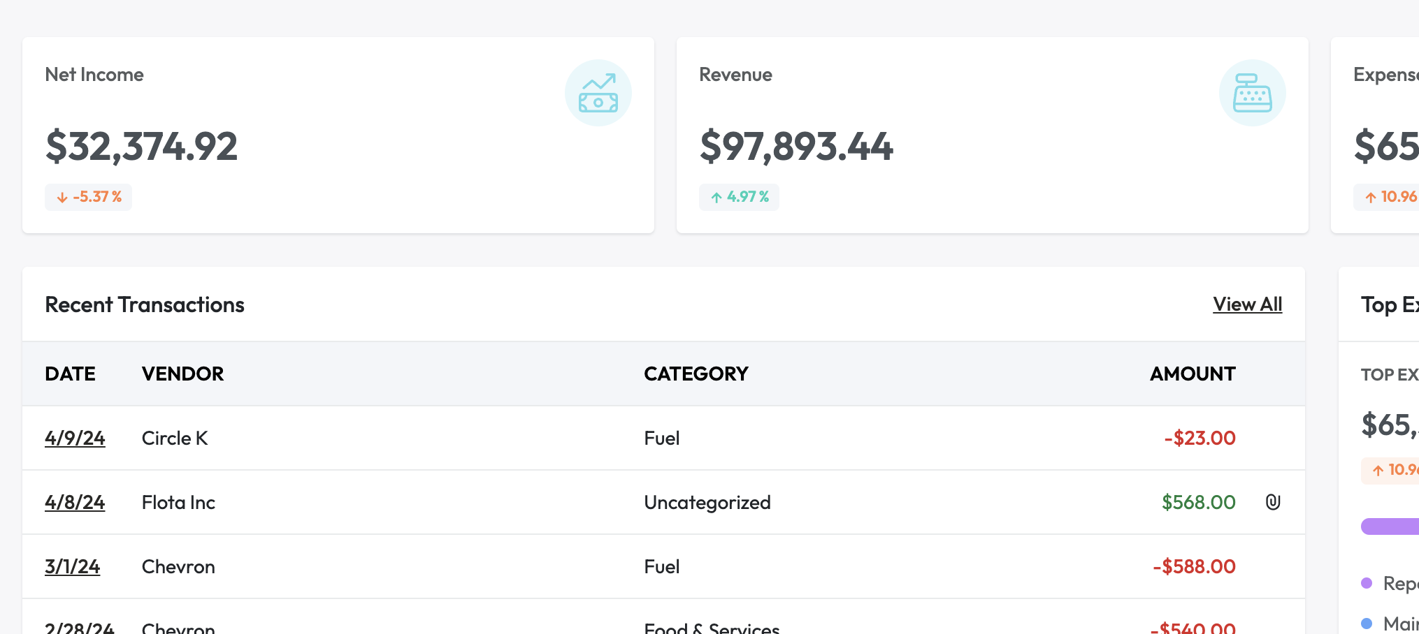Click the Top Expenses total amount
The image size is (1419, 634).
point(1390,425)
